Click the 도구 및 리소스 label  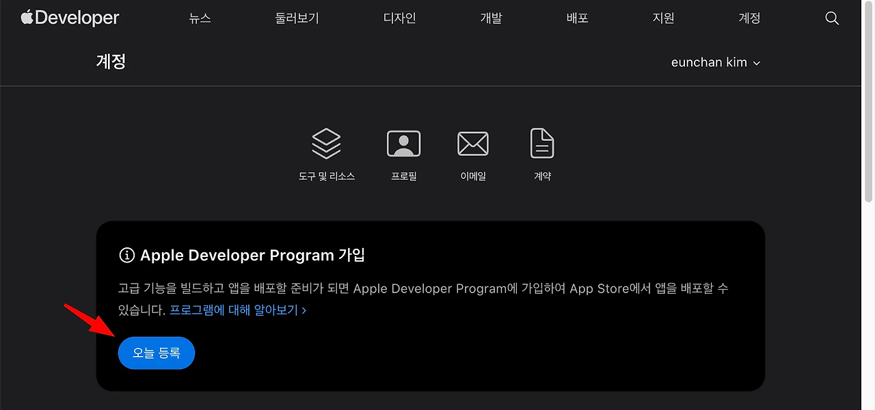click(x=327, y=176)
